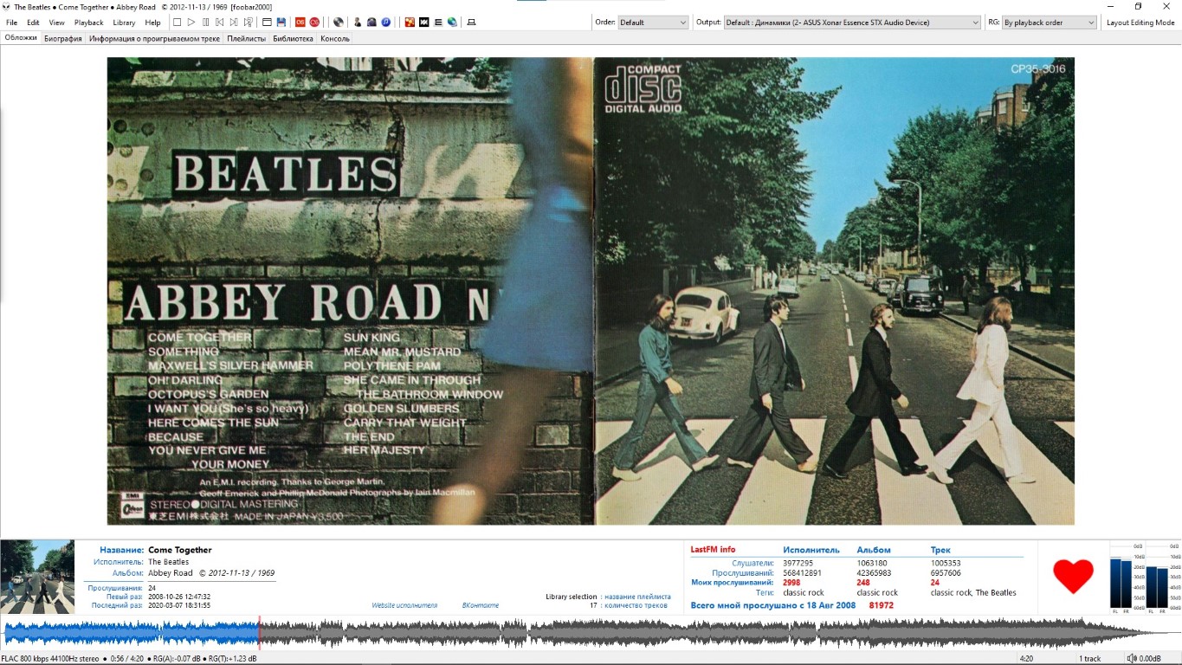The width and height of the screenshot is (1182, 665).
Task: Open the Edit menu
Action: tap(33, 23)
